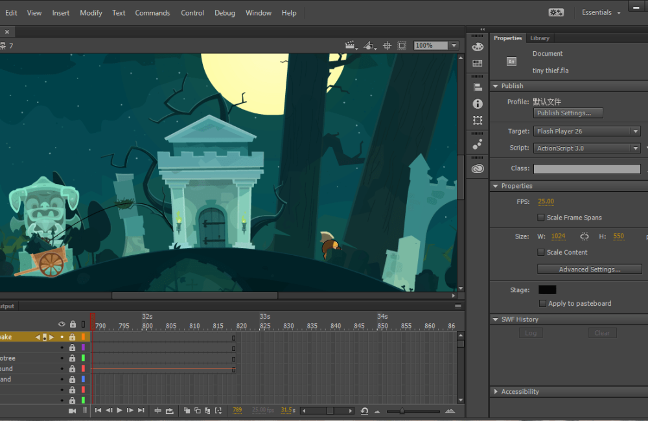Enable Scale Content checkbox
The image size is (648, 421).
pyautogui.click(x=540, y=252)
